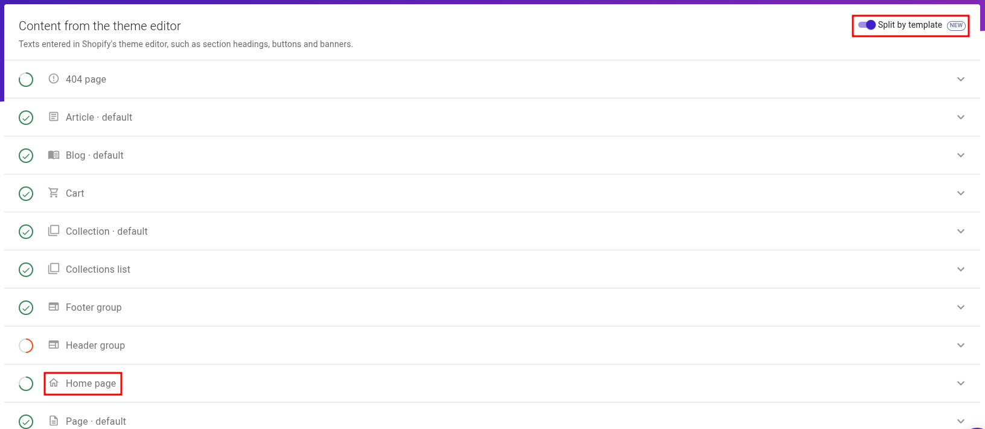Open the Header group row label
Image resolution: width=985 pixels, height=429 pixels.
[95, 345]
